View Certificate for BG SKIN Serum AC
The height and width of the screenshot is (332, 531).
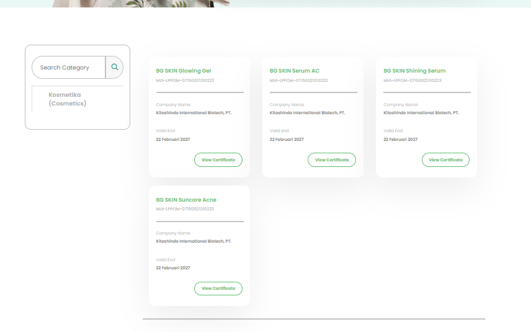coord(332,160)
